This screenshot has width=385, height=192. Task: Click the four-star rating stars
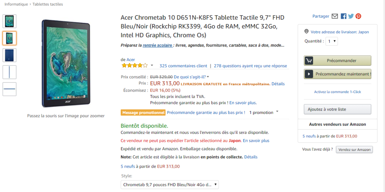[x=135, y=66]
